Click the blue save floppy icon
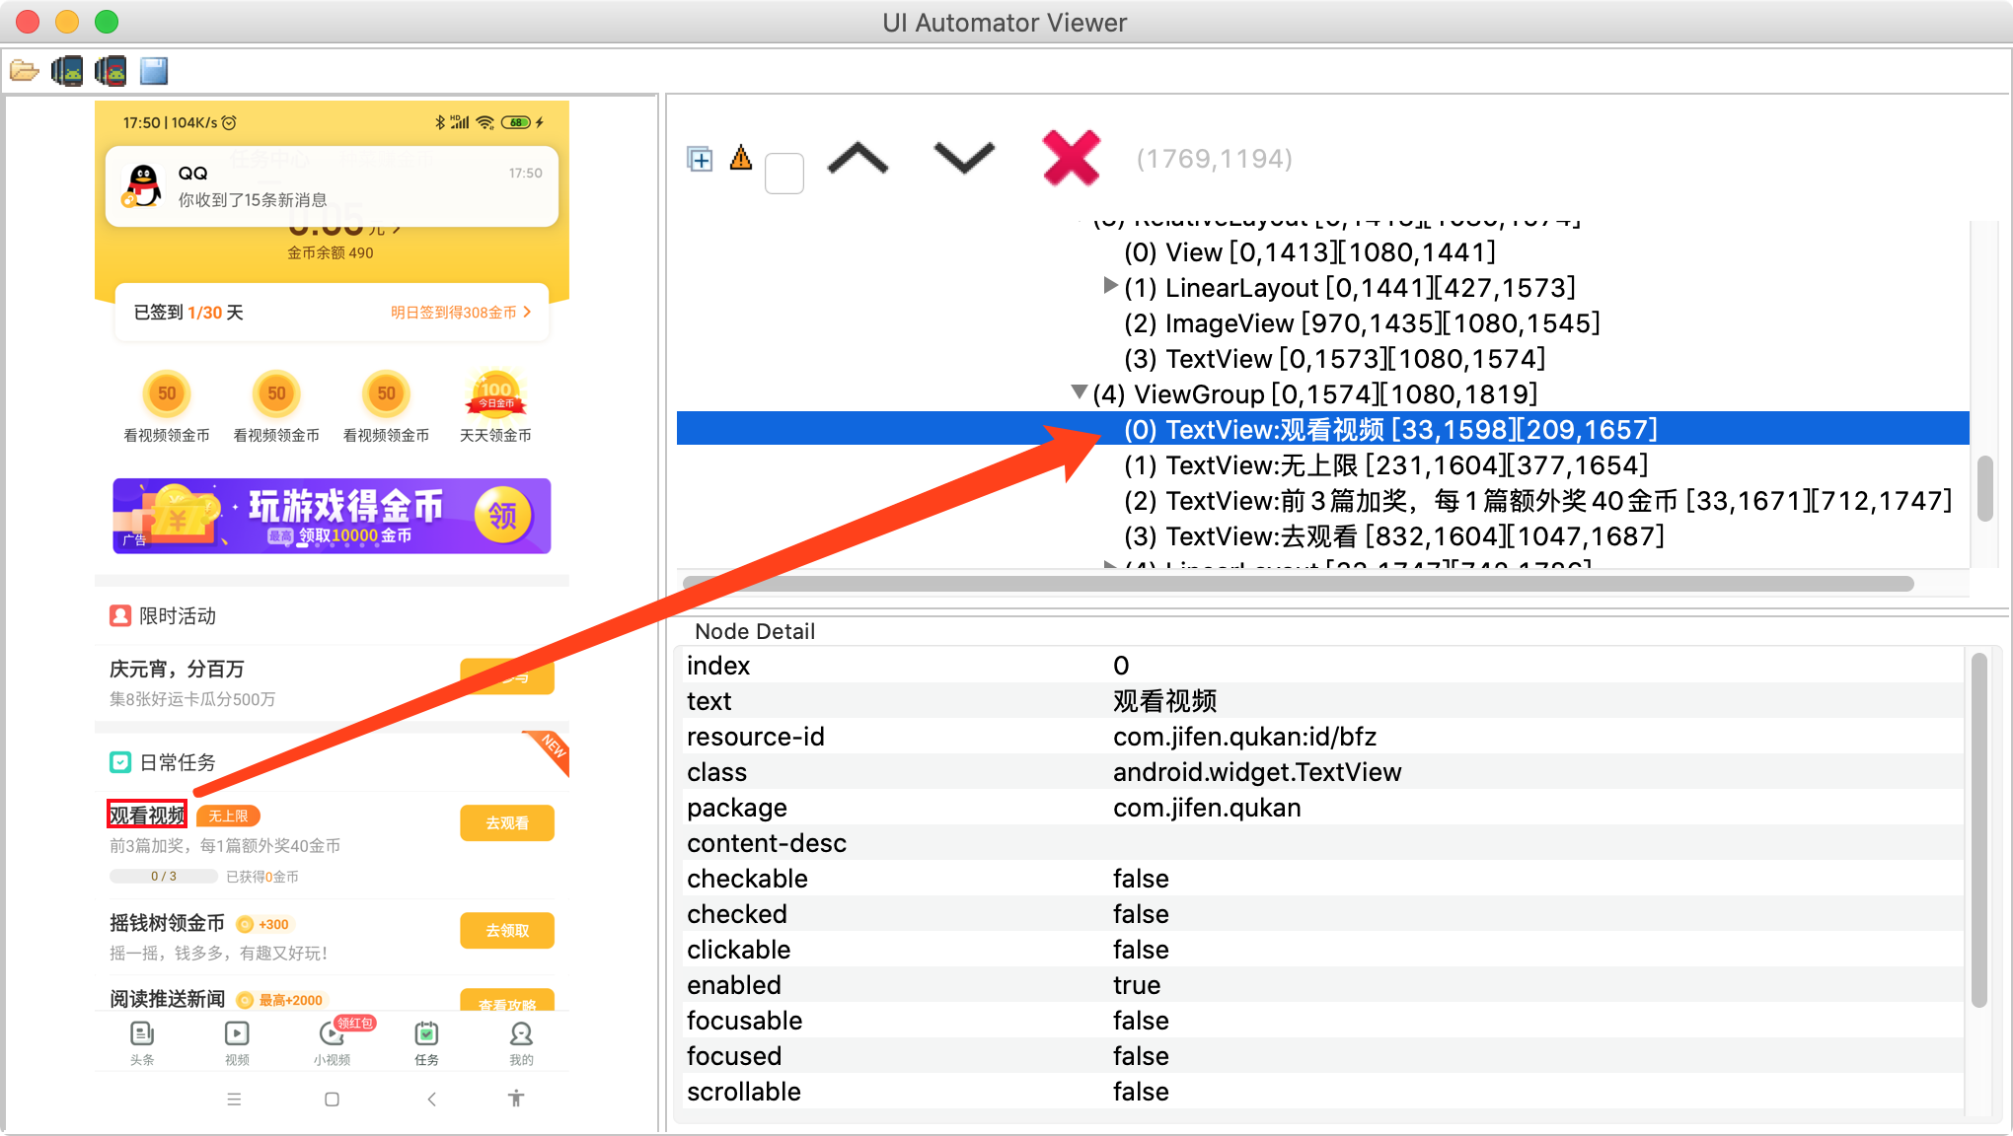The height and width of the screenshot is (1136, 2013). (154, 71)
